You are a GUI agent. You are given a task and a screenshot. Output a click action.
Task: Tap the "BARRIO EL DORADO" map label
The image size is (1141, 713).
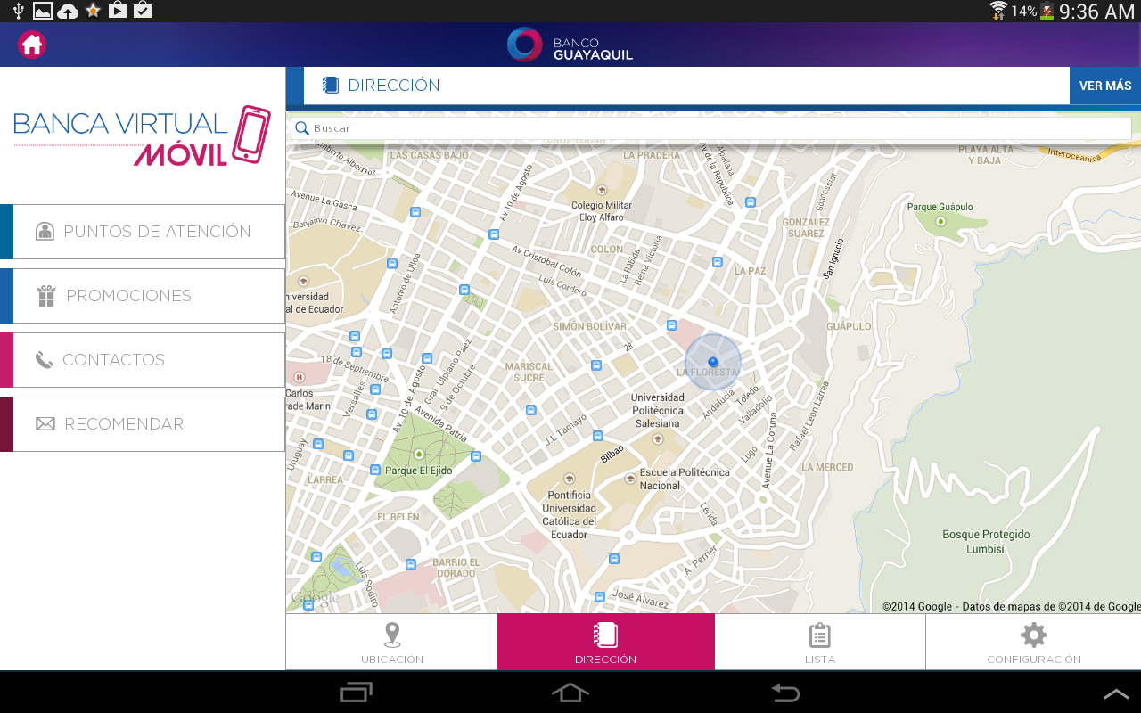pos(456,568)
